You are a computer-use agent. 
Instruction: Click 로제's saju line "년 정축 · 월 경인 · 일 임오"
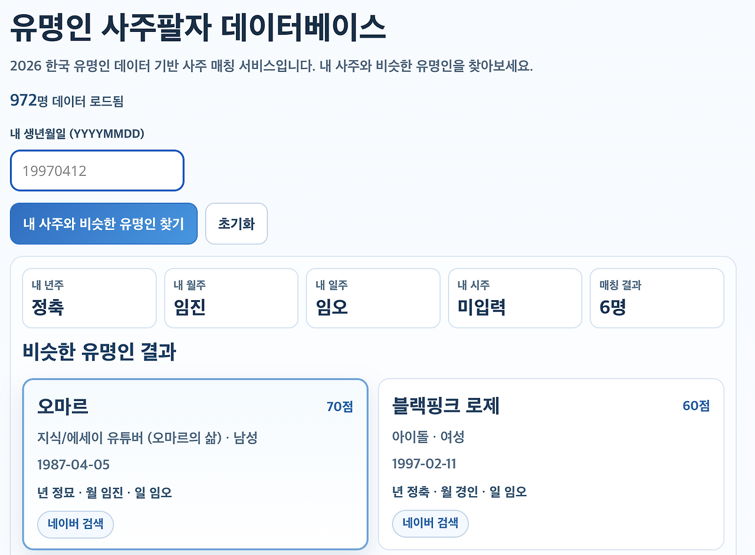coord(459,492)
